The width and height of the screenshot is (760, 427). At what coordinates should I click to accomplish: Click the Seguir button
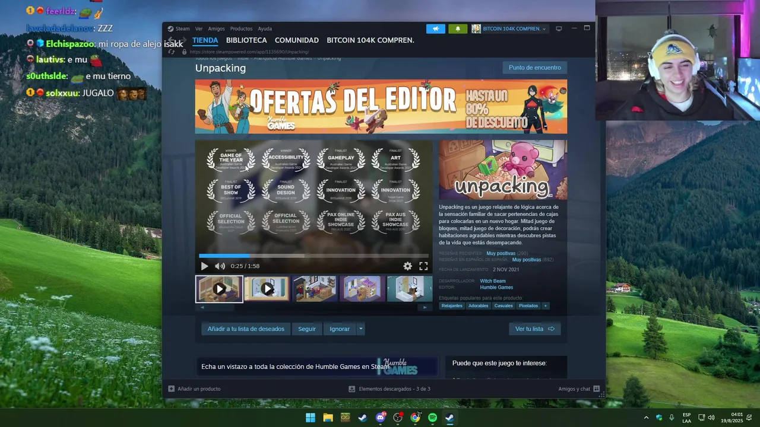pyautogui.click(x=307, y=329)
